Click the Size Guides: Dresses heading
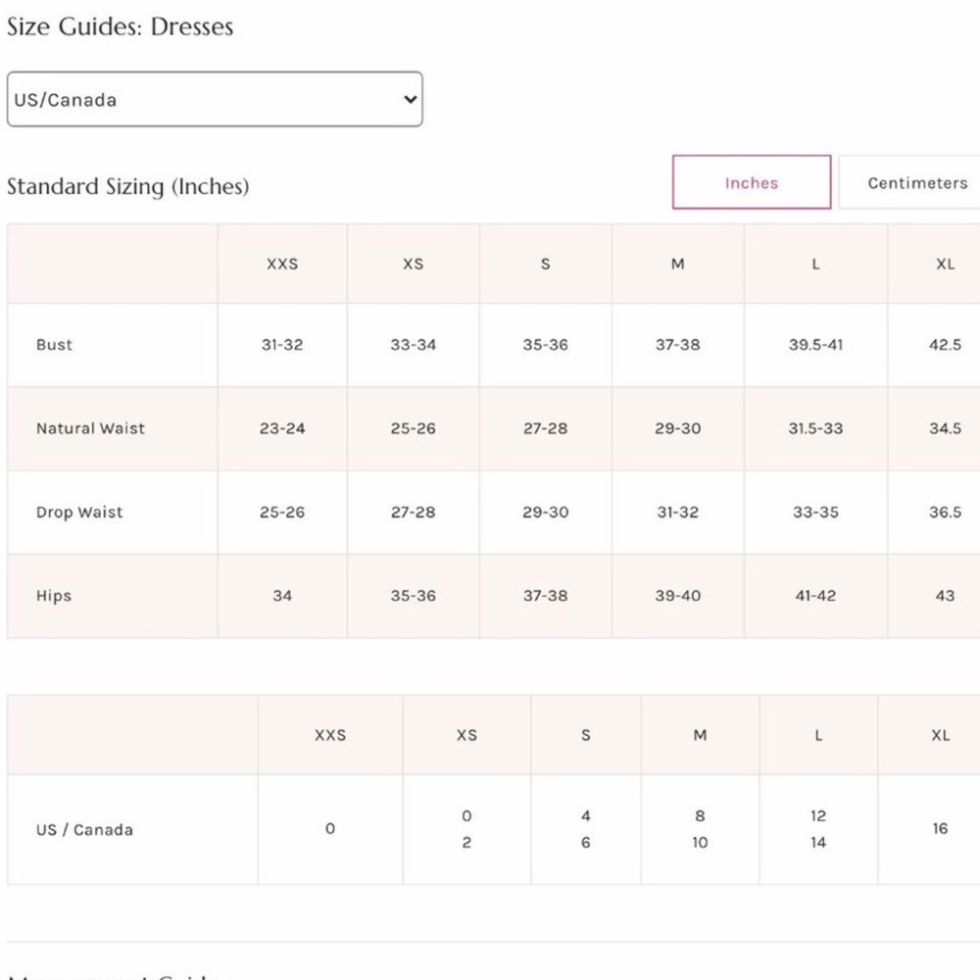The width and height of the screenshot is (980, 980). pos(120,26)
